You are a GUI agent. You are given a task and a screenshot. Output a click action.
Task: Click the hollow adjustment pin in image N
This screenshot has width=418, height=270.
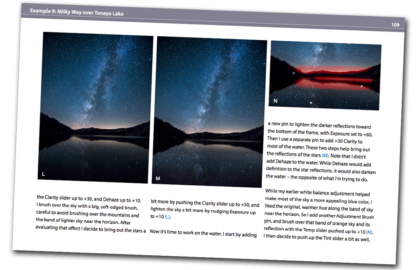(x=293, y=73)
